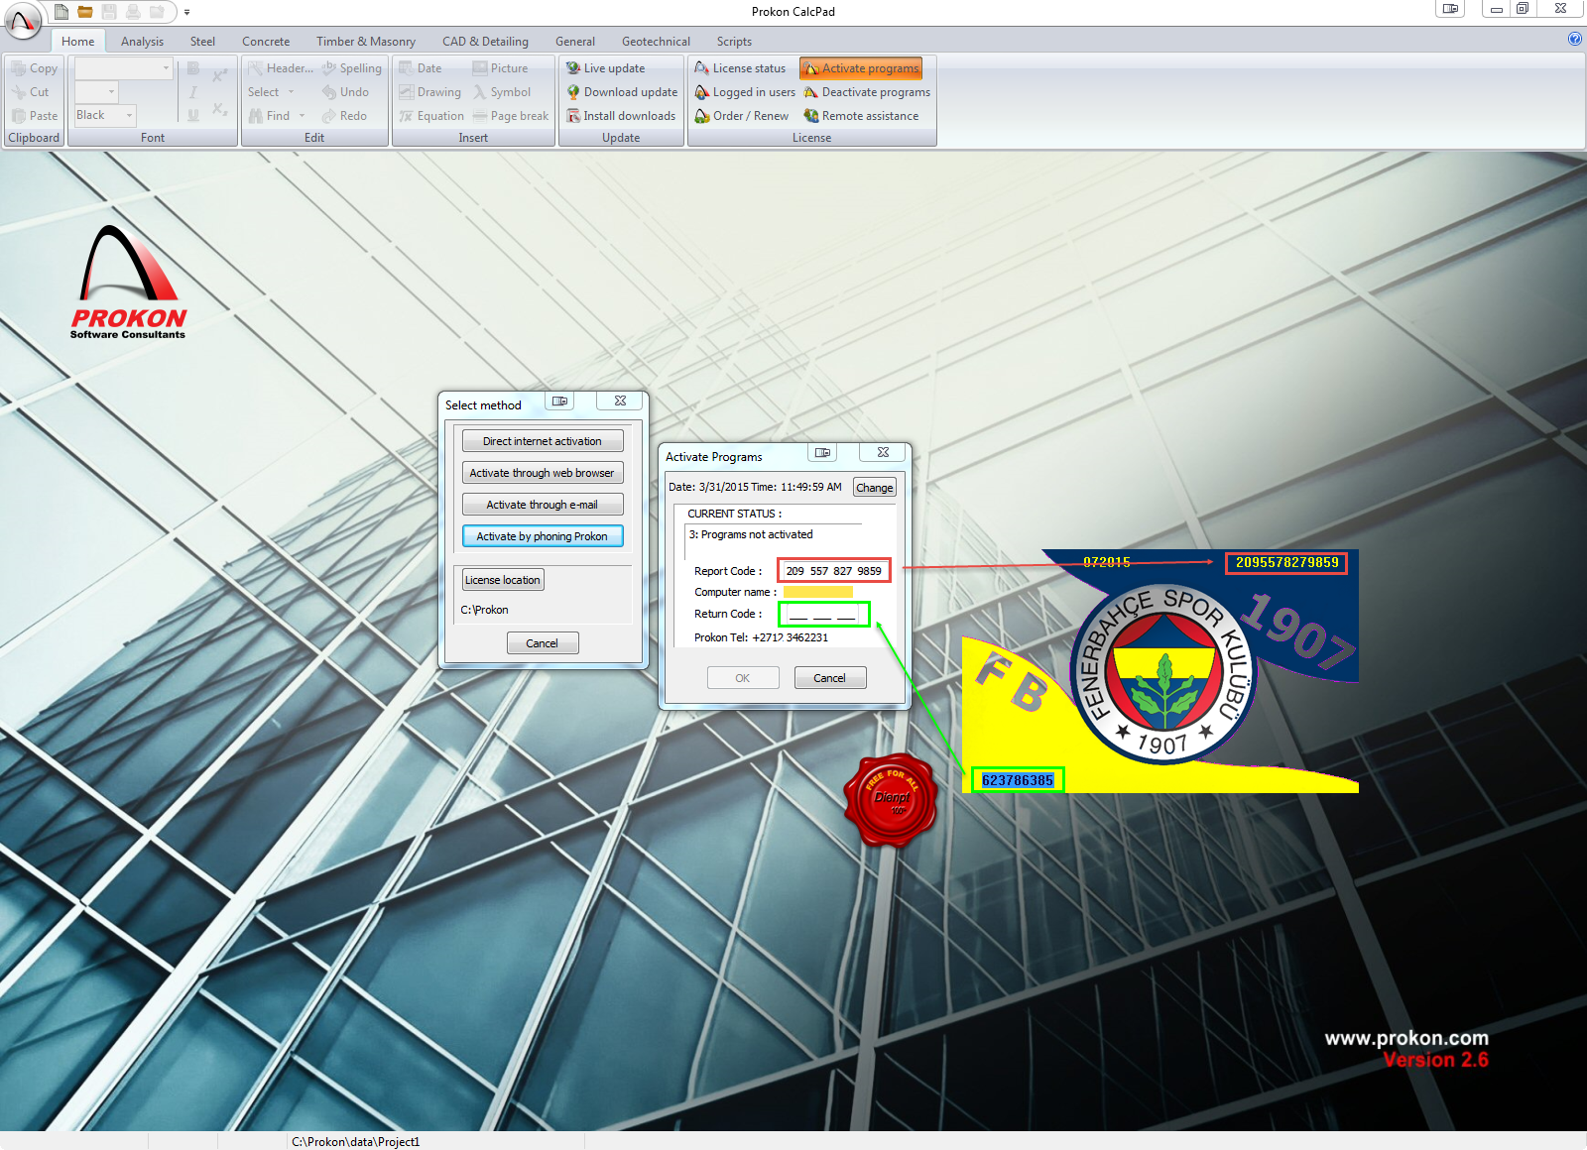
Task: Open Order / Renew
Action: (742, 116)
